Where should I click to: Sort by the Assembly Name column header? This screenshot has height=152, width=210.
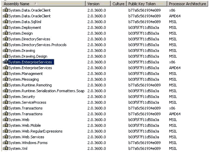15,4
